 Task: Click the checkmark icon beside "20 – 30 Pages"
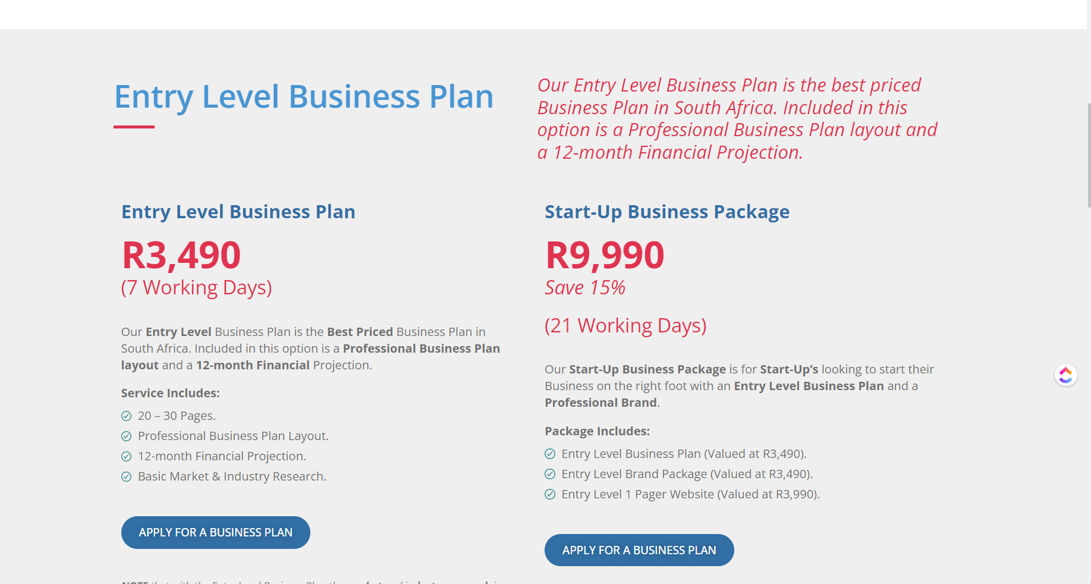pyautogui.click(x=126, y=416)
